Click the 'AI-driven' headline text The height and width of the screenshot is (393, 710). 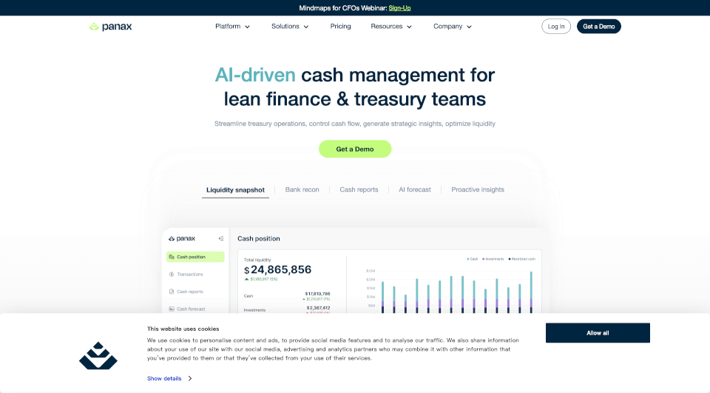[255, 75]
